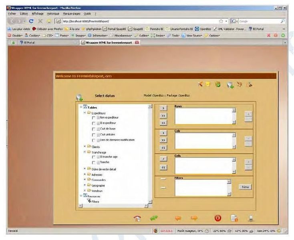Click the tree panel horizontal scrollbar
The width and height of the screenshot is (294, 240).
tap(116, 206)
